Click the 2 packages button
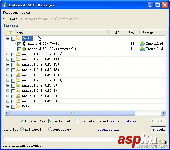This screenshot has height=150, width=170. (x=158, y=129)
